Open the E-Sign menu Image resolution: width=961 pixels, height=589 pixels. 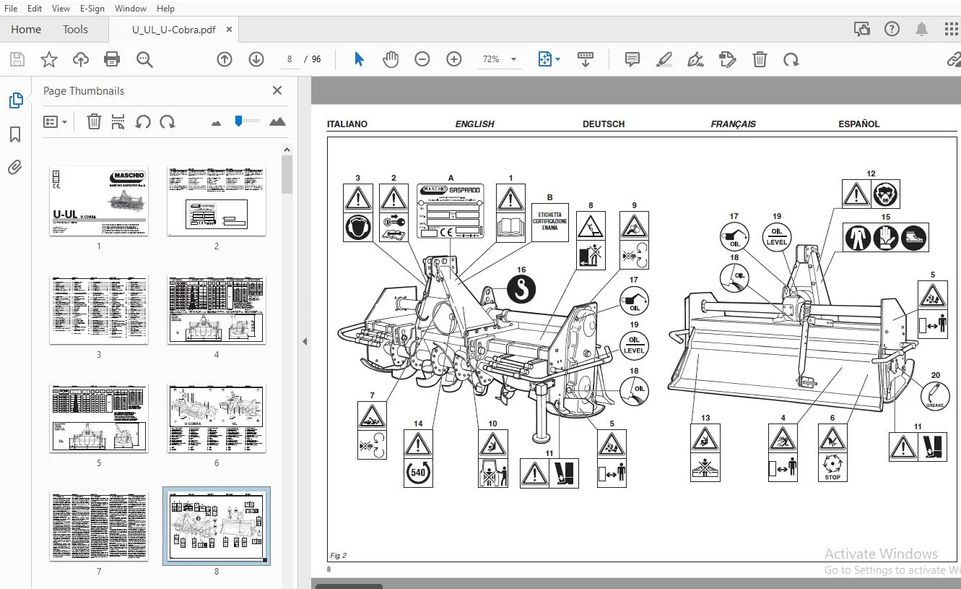click(92, 9)
